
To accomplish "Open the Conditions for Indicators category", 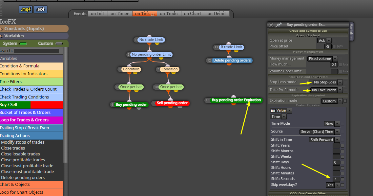I will click(x=31, y=74).
